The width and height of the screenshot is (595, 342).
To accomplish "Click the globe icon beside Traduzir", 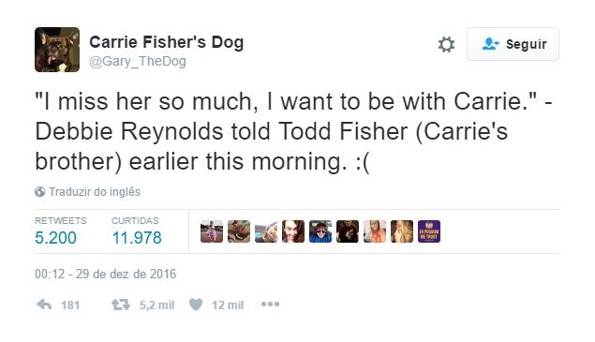I will tap(40, 192).
